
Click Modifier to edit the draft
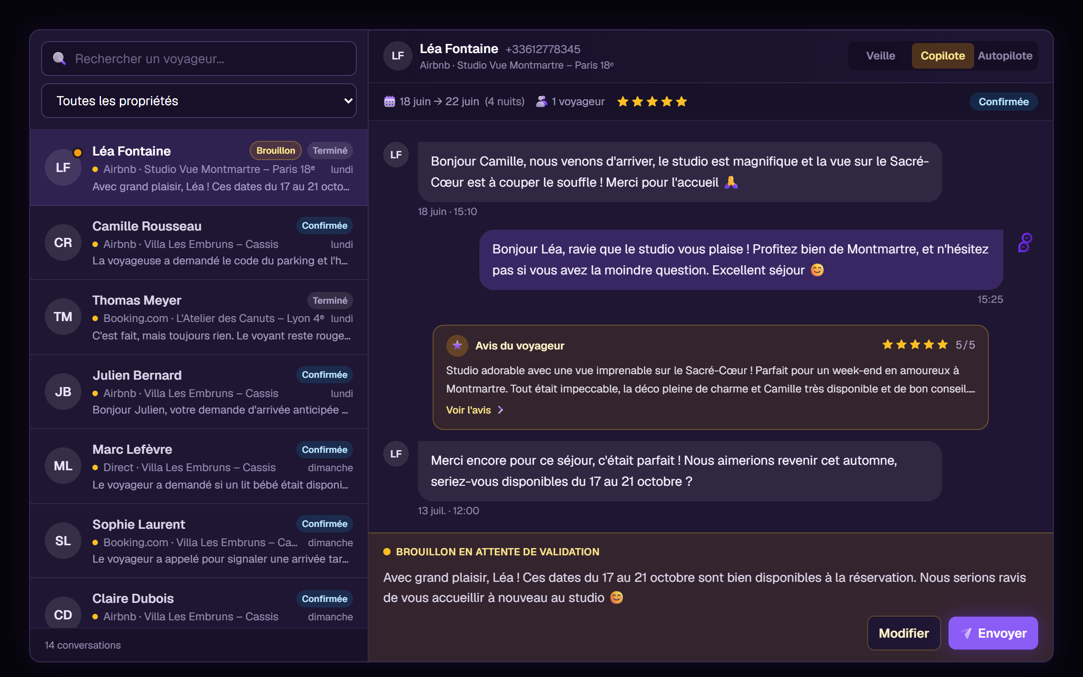pos(904,633)
